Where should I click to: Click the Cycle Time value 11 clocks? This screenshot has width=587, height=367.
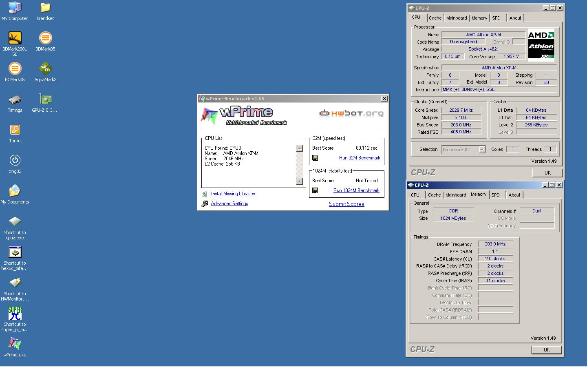(x=495, y=281)
